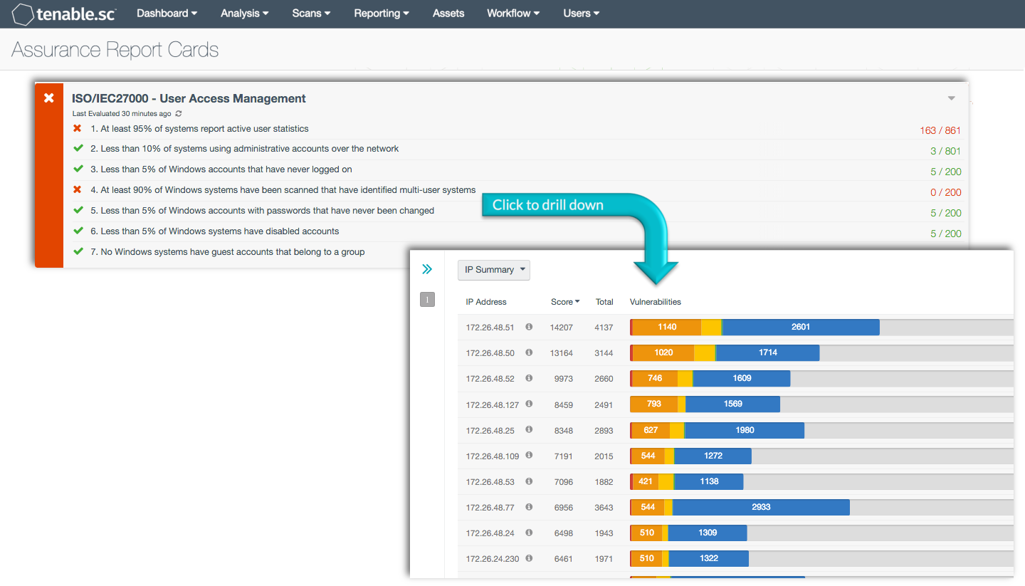1025x586 pixels.
Task: Click the red X status icon of policy 4
Action: (x=78, y=189)
